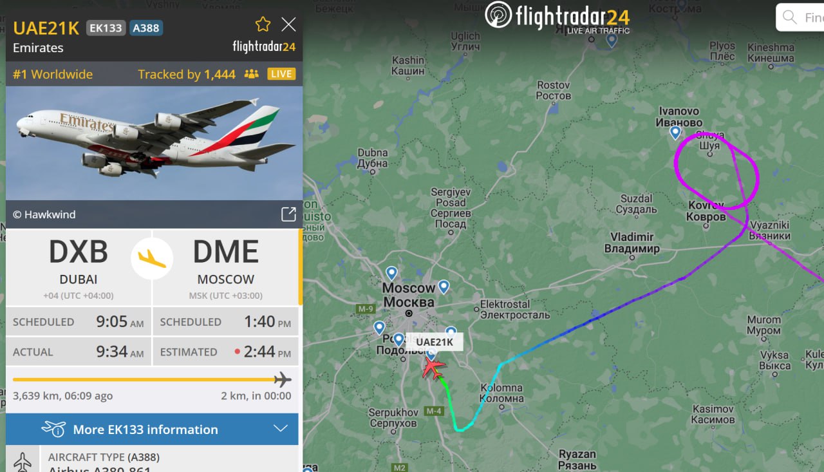The height and width of the screenshot is (472, 824).
Task: Open aircraft photo external link icon
Action: 288,214
